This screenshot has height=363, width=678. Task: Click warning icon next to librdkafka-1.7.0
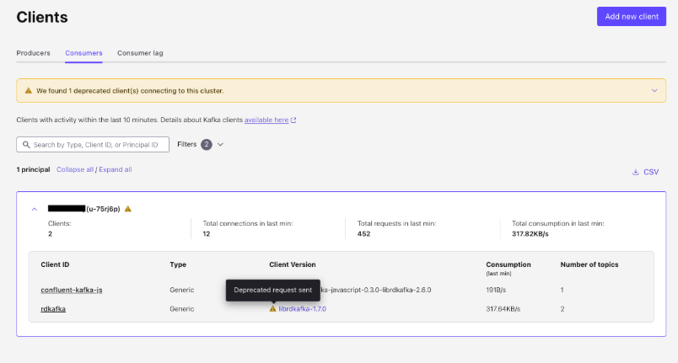pos(272,309)
